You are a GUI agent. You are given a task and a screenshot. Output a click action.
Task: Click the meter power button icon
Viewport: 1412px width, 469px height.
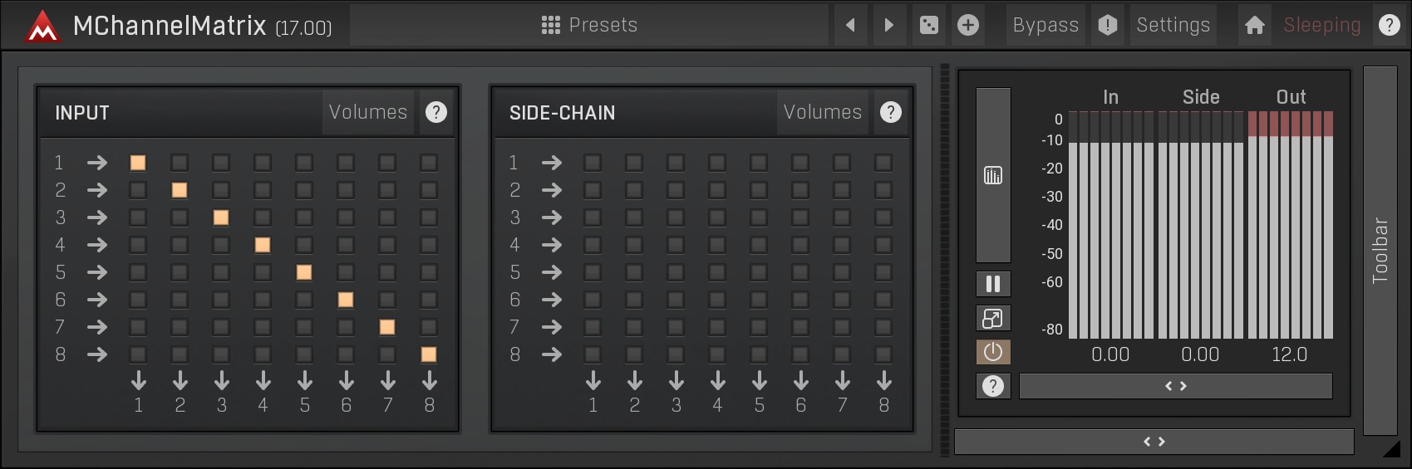[x=992, y=352]
